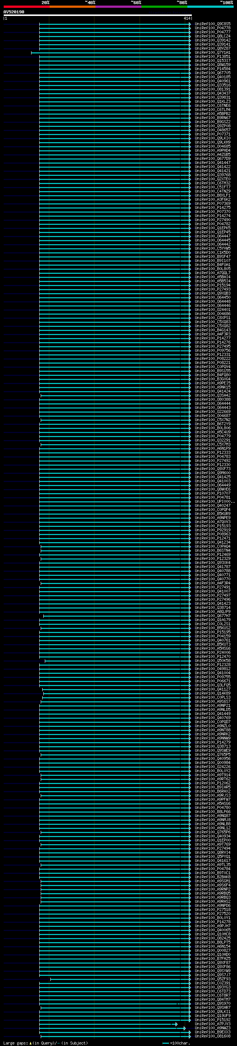Click the green ~80% identity color bar
This screenshot has width=237, height=1046.
164,7
